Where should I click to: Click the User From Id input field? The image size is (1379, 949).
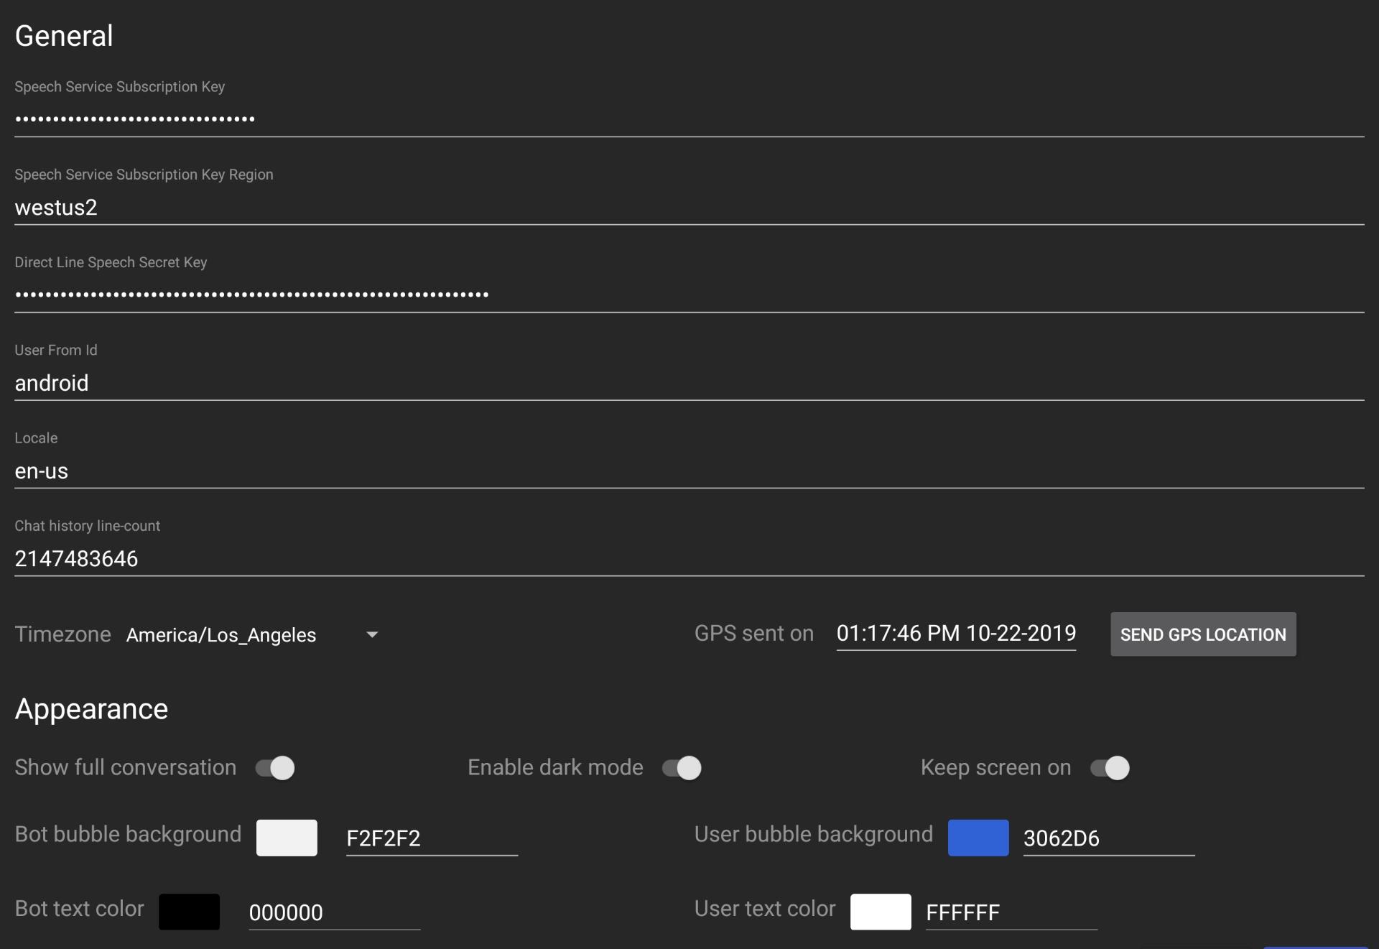pyautogui.click(x=689, y=381)
